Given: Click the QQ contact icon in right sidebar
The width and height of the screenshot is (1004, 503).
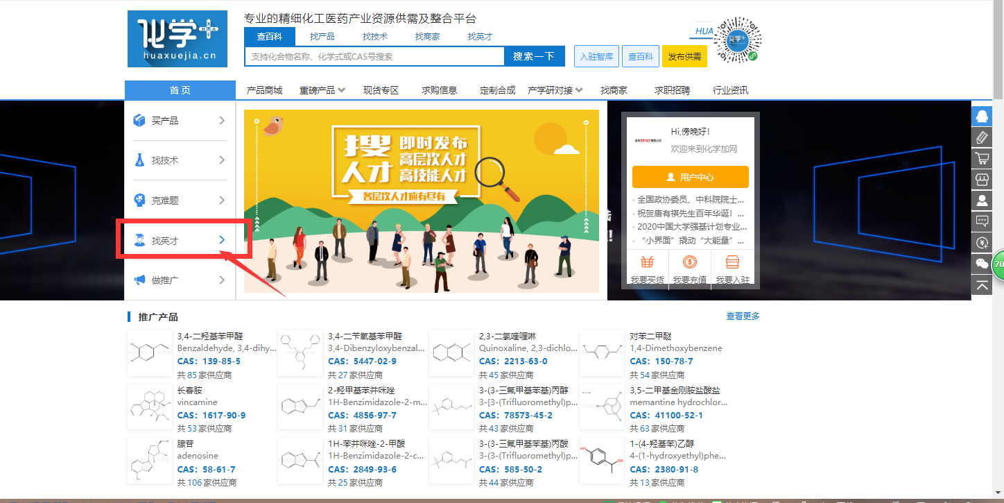Looking at the screenshot, I should [982, 116].
